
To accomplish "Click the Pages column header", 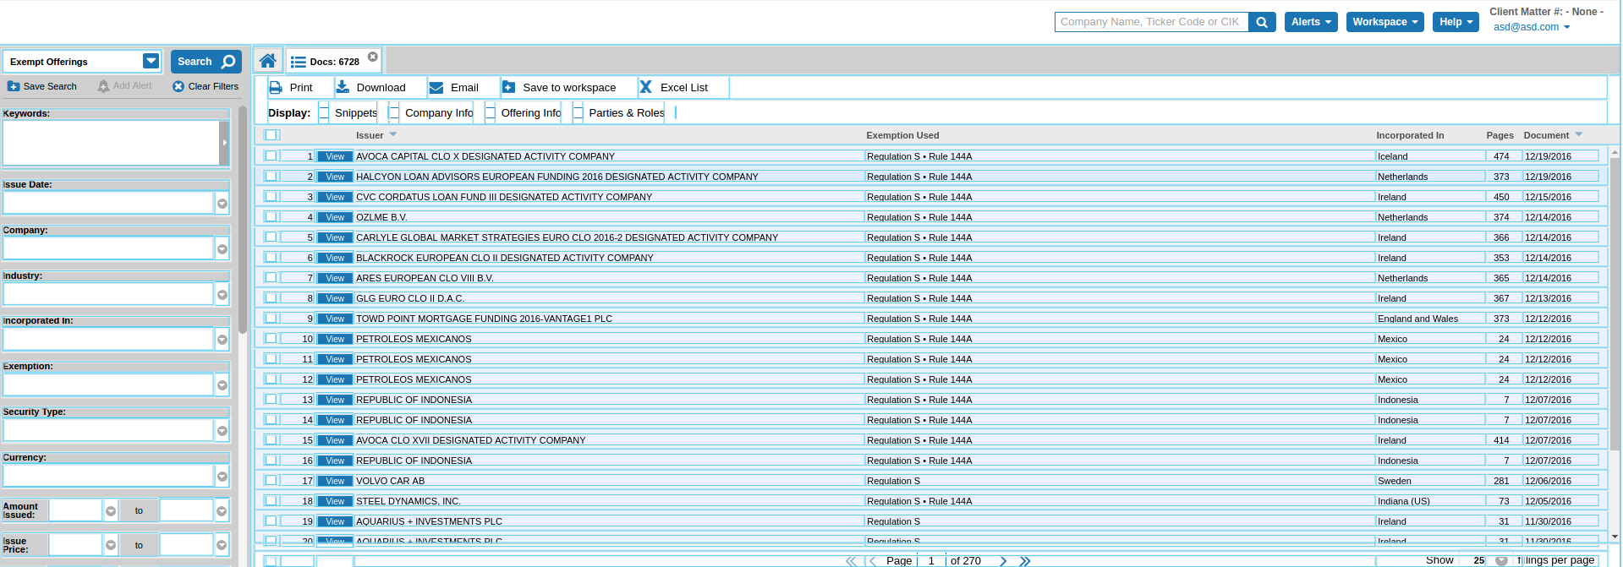I will coord(1500,135).
